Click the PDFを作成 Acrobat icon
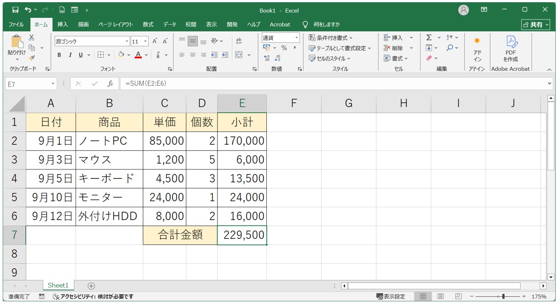This screenshot has width=558, height=304. coord(510,49)
